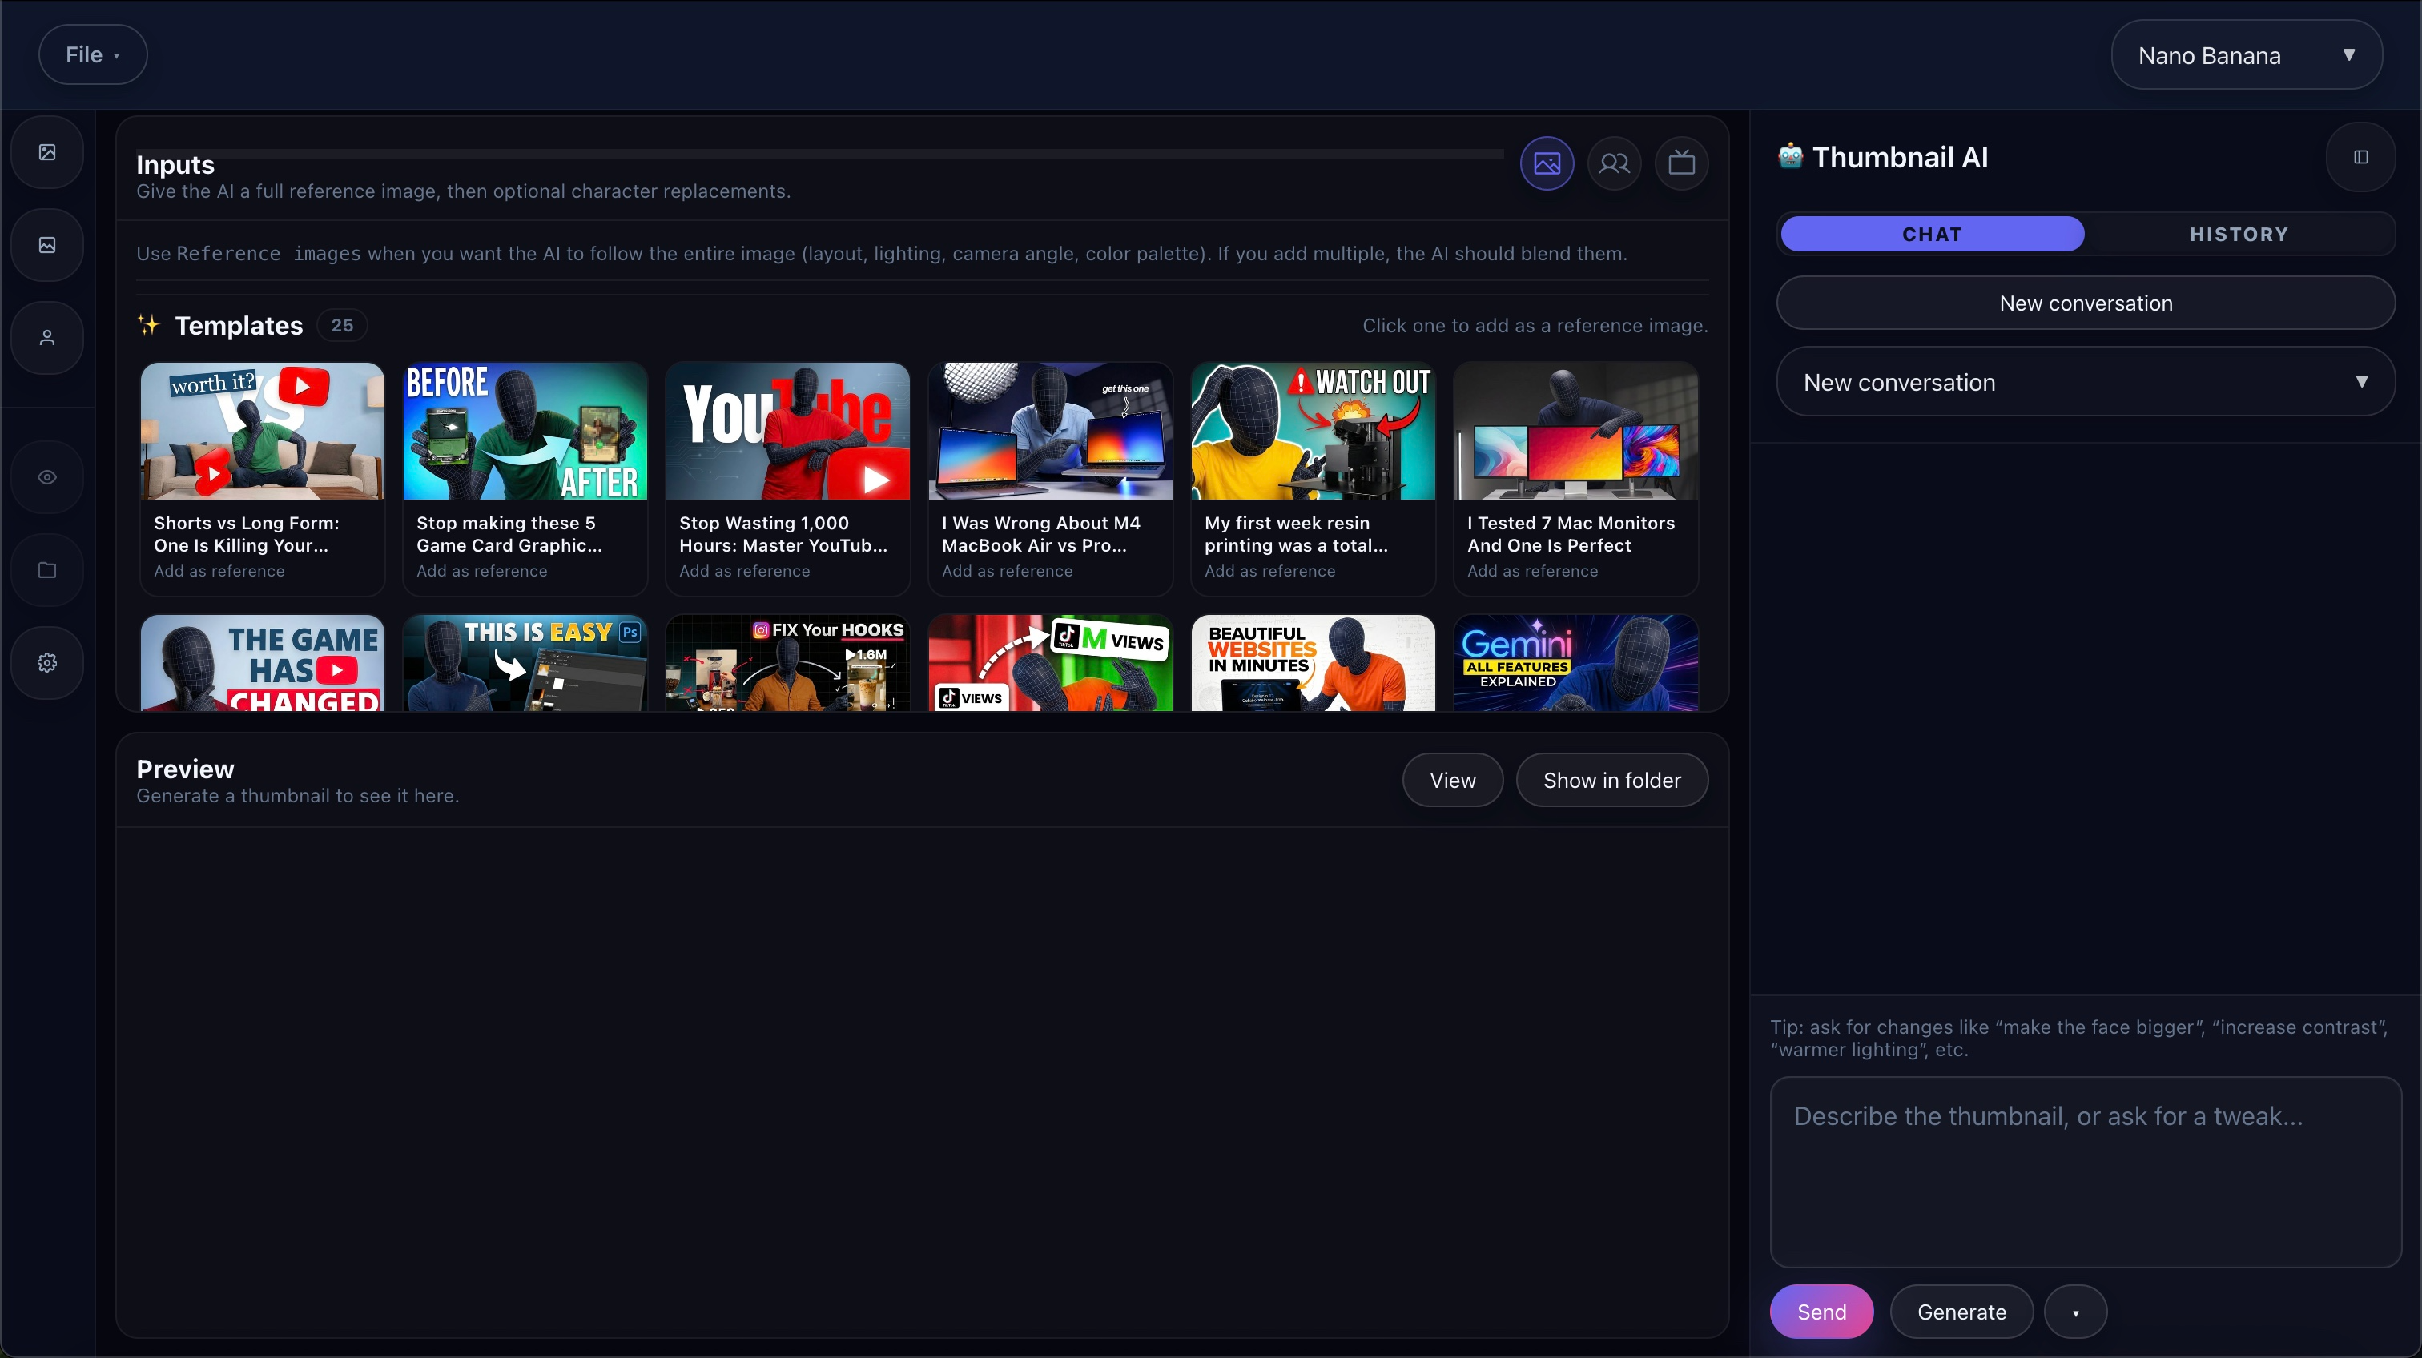Image resolution: width=2422 pixels, height=1358 pixels.
Task: Toggle the eye visibility icon in sidebar
Action: 47,476
